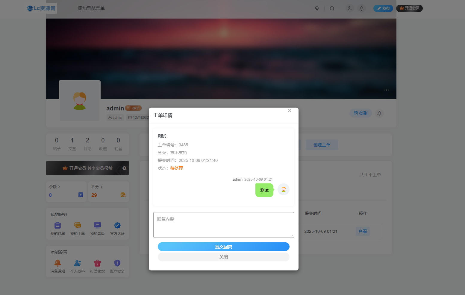Open 消息通知 settings icon
Image resolution: width=465 pixels, height=295 pixels.
tap(57, 263)
